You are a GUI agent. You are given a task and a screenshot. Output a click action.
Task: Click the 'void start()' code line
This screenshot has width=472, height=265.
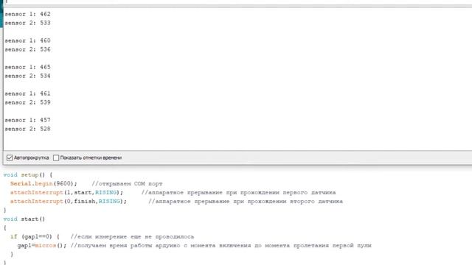24,219
